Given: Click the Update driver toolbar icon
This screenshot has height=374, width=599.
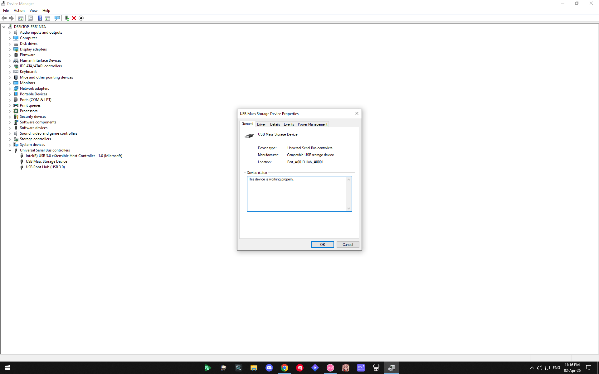Looking at the screenshot, I should click(67, 18).
